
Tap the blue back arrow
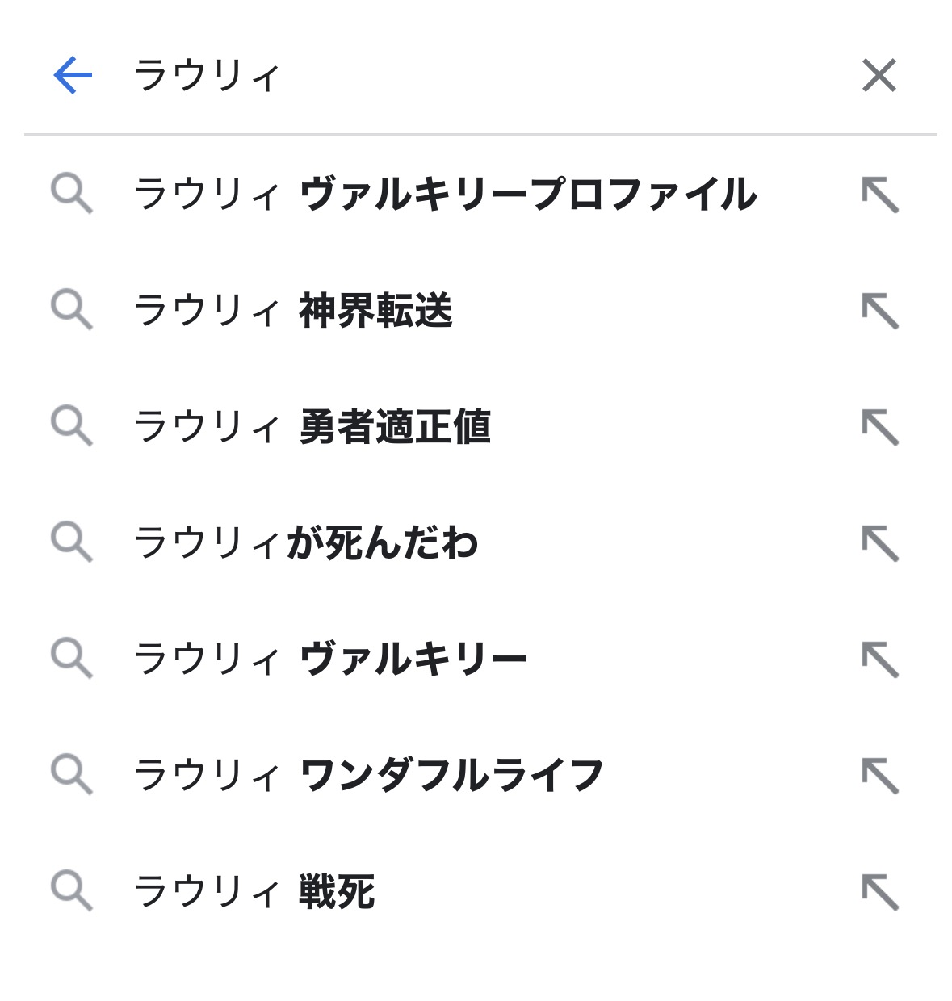73,76
